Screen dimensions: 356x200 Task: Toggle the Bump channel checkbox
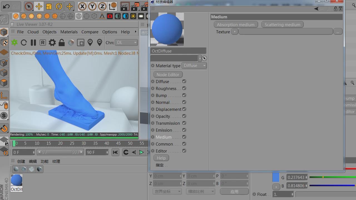pos(184,95)
